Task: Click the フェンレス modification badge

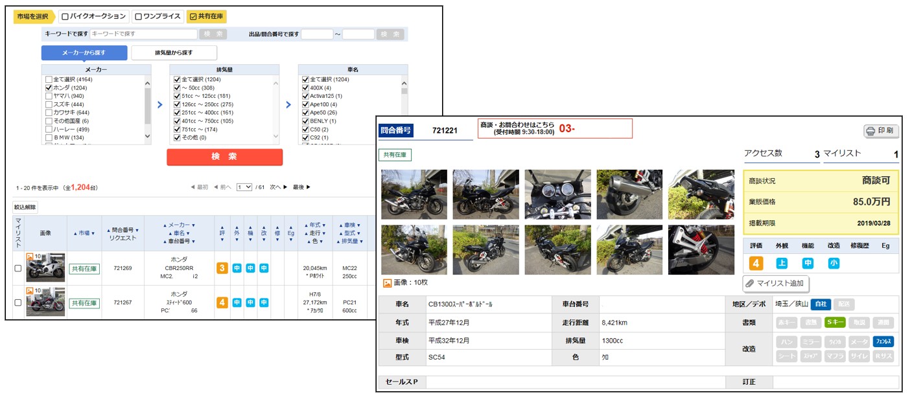Action: (x=883, y=341)
